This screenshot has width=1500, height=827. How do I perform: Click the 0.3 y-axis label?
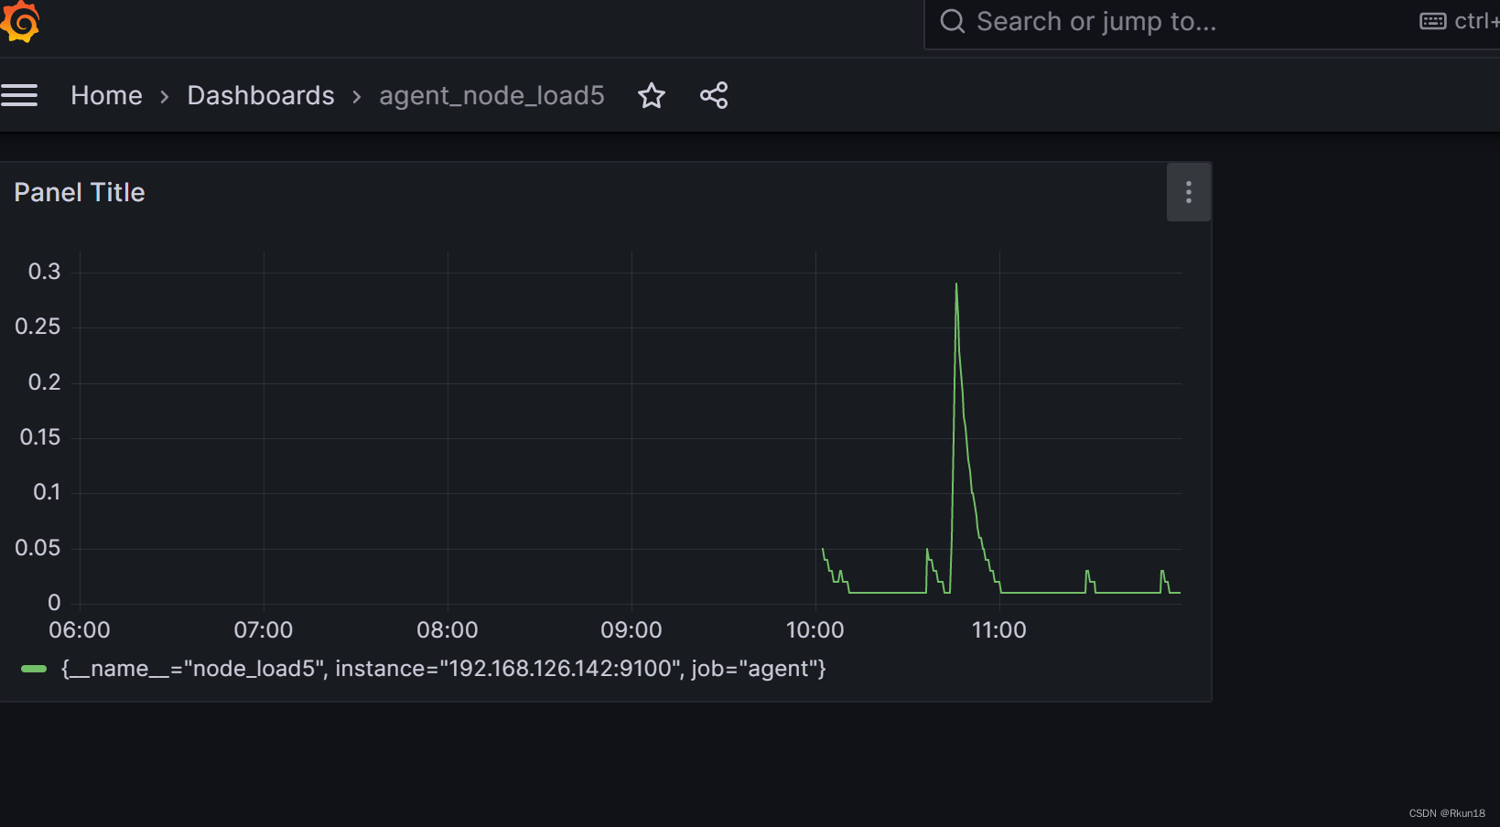coord(45,272)
